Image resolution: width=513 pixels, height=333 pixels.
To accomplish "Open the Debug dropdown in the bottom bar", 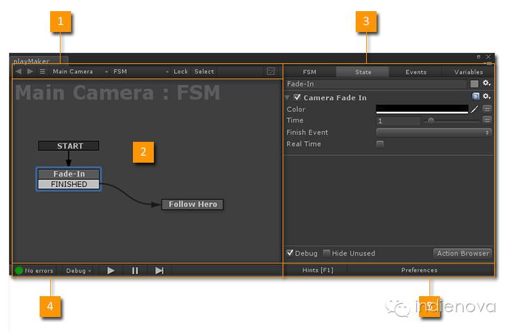I will 79,270.
